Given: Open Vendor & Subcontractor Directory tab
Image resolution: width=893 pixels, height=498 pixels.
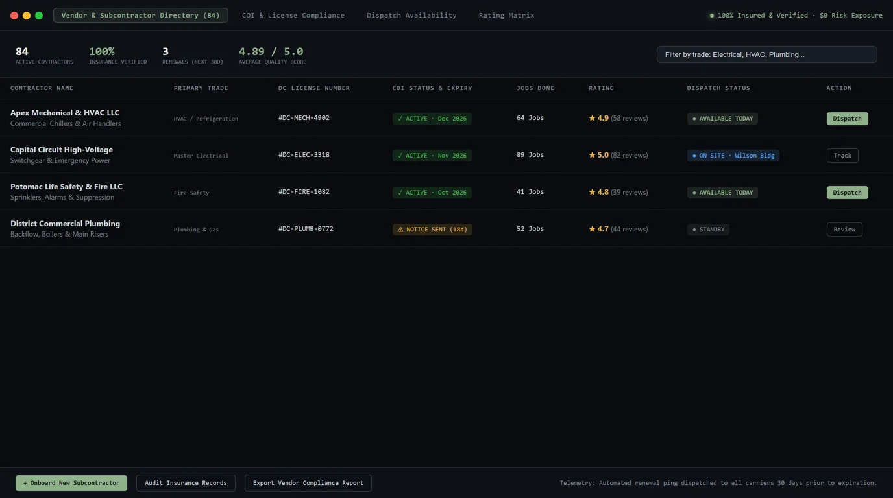Looking at the screenshot, I should coord(140,15).
